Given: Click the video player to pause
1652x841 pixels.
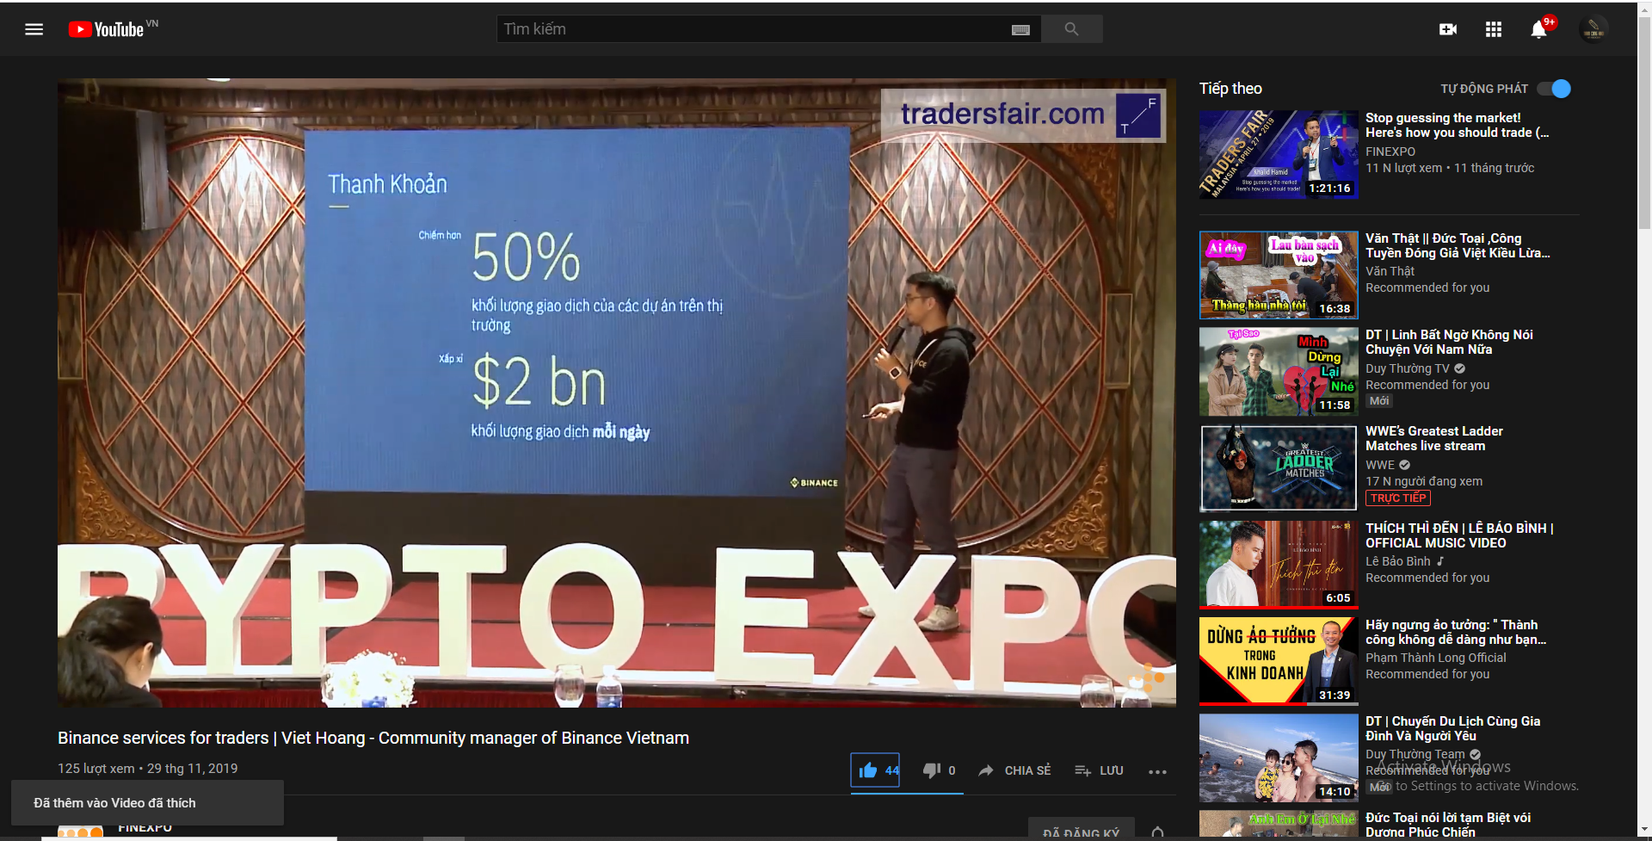Looking at the screenshot, I should (617, 393).
